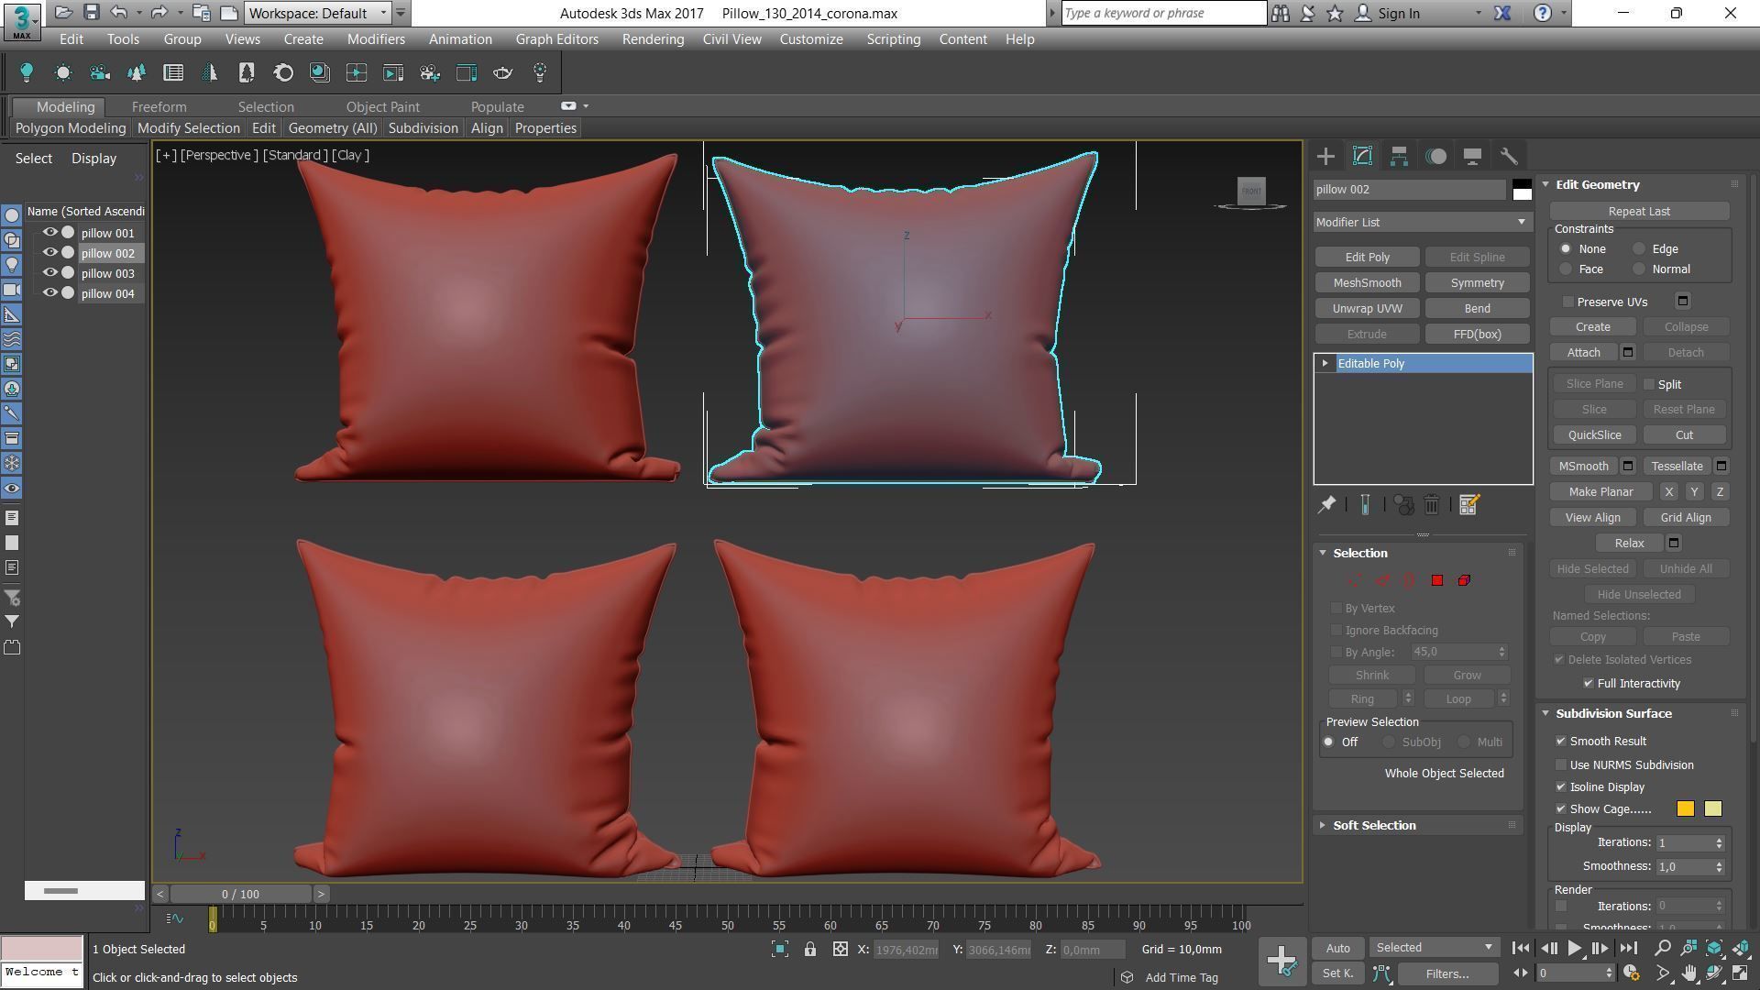Click Isolate Selection toggle icon in status bar
1760x990 pixels.
pyautogui.click(x=780, y=950)
